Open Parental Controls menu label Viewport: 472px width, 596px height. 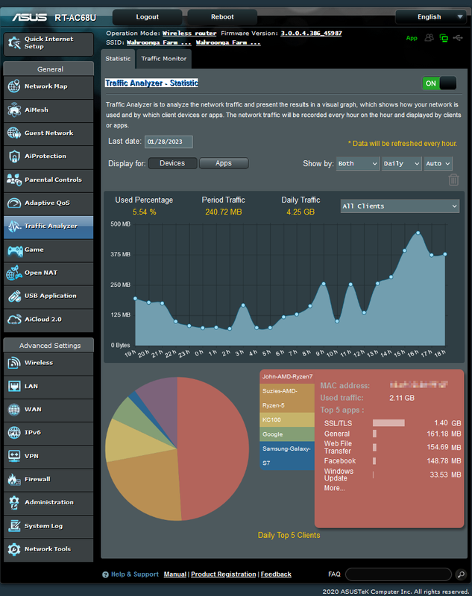pos(53,180)
